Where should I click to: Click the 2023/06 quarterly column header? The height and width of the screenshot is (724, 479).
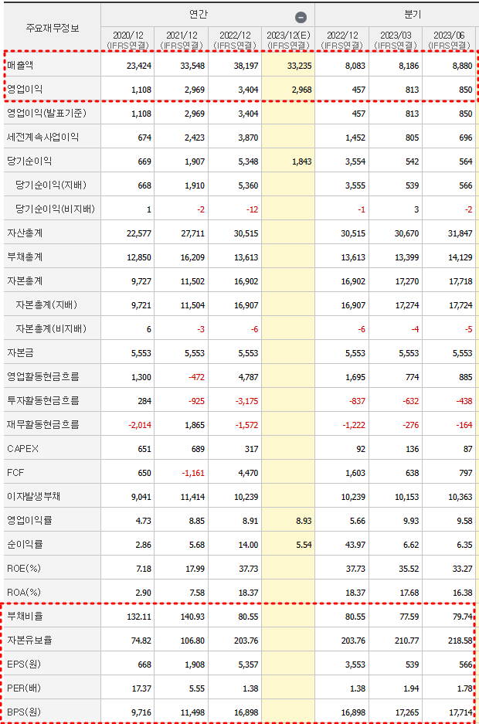(x=449, y=39)
